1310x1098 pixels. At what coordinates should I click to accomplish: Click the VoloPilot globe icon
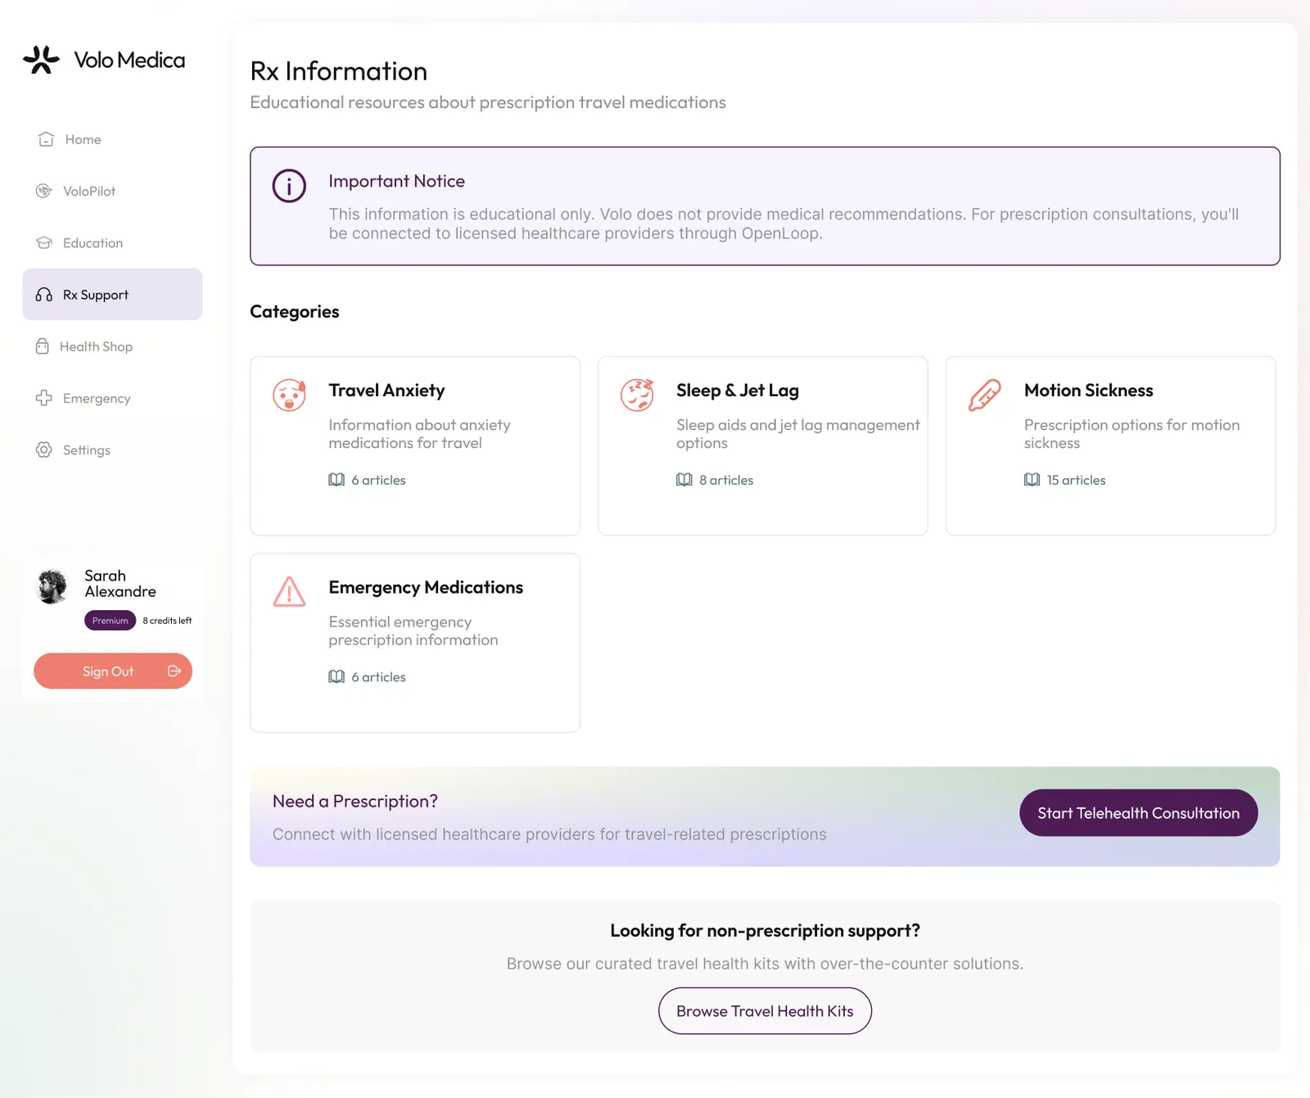(x=44, y=191)
